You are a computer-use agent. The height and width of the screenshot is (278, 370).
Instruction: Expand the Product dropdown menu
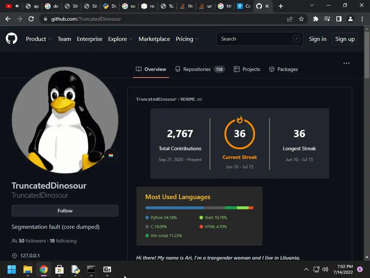click(x=39, y=39)
